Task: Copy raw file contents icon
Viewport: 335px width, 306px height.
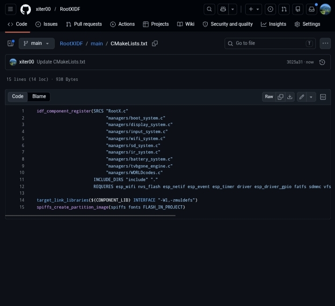Action: click(x=280, y=97)
